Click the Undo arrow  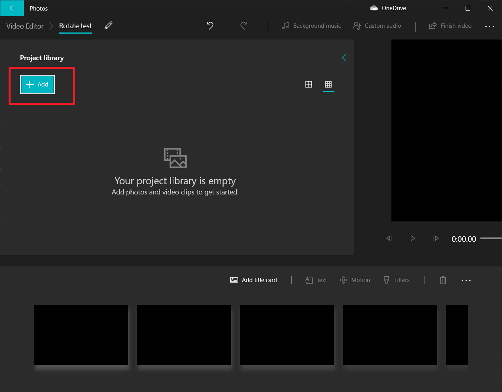[x=210, y=25]
